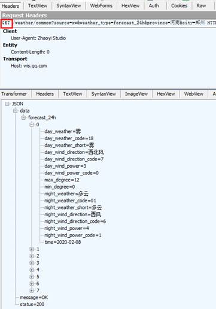Expand forecast item 5
The image size is (216, 309).
pos(32,277)
